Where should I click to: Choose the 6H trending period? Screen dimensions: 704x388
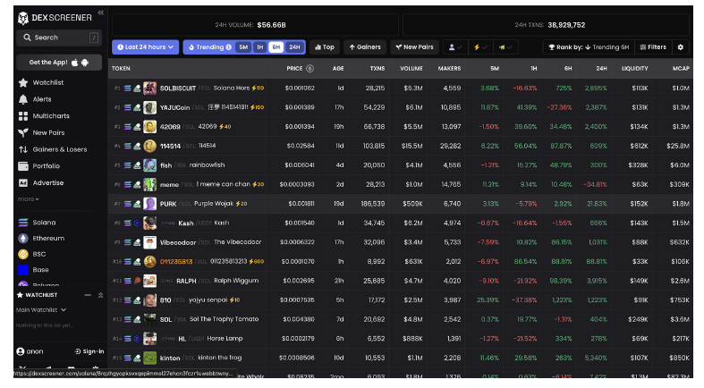coord(276,47)
